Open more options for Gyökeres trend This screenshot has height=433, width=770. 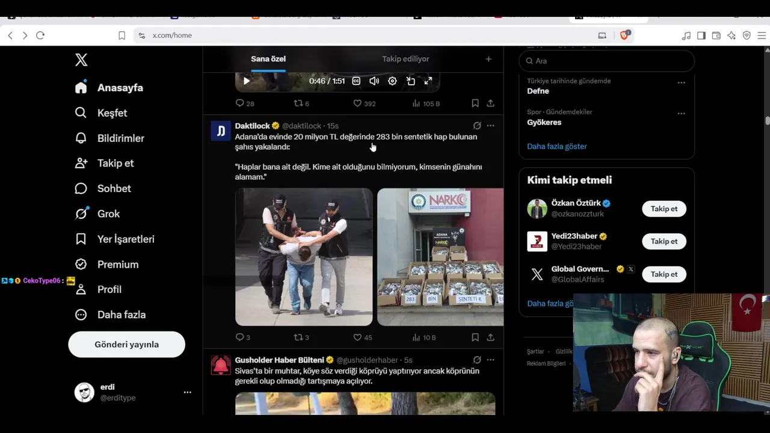click(681, 113)
